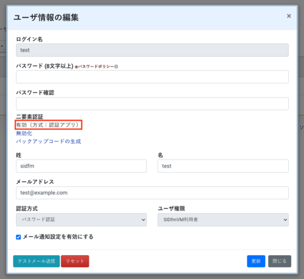
Task: Click the gray 閉じる button
Action: click(x=280, y=261)
